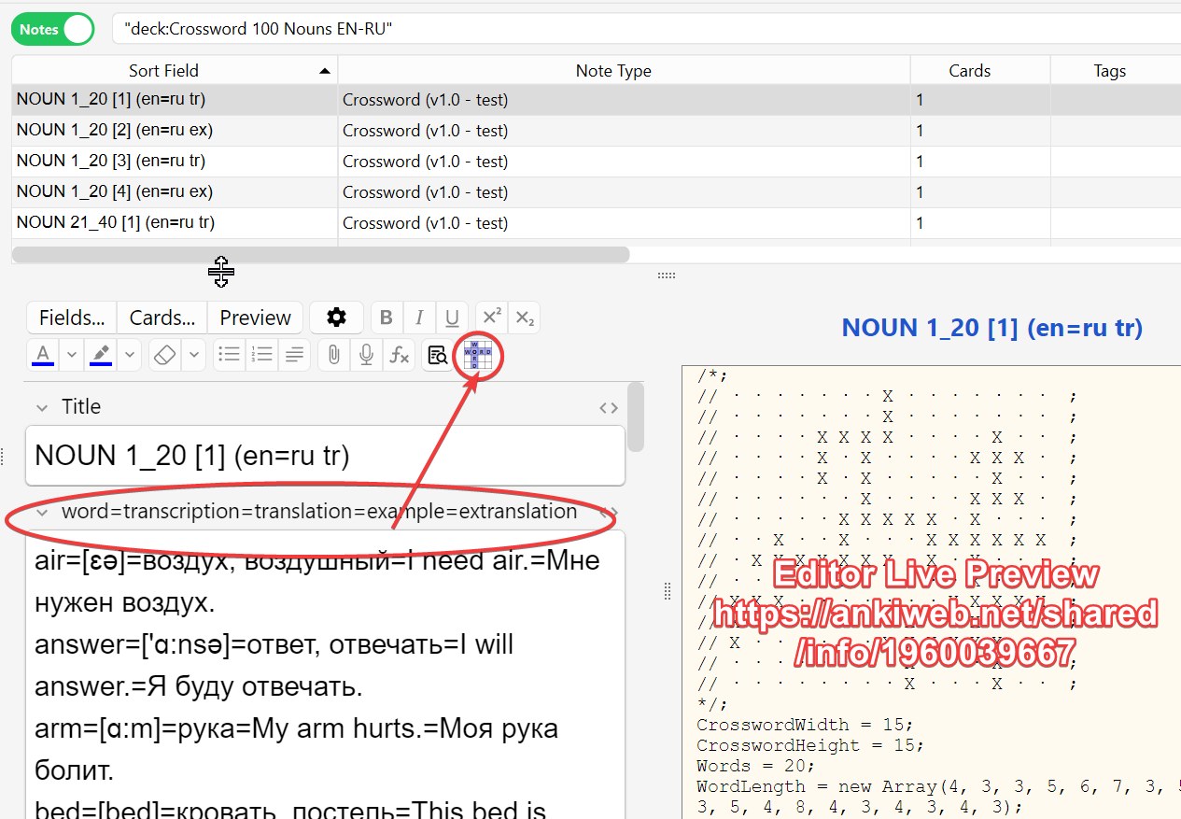
Task: Click the Cards... button
Action: tap(162, 318)
